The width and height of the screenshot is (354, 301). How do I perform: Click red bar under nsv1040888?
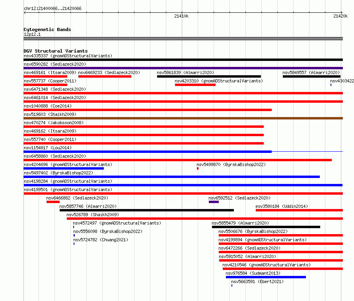148,110
